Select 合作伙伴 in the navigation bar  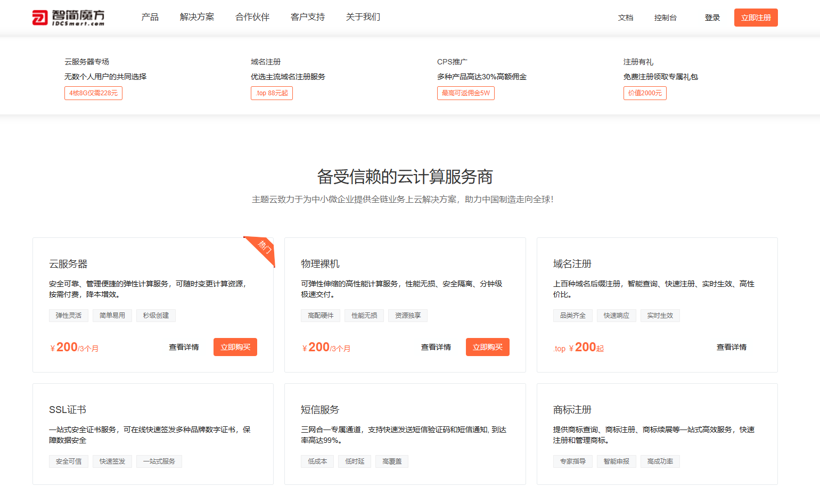tap(252, 16)
